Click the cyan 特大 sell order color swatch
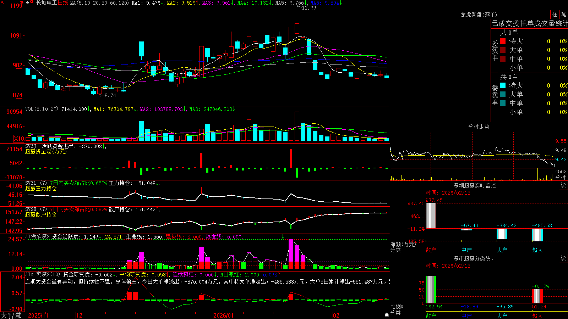The height and width of the screenshot is (319, 568). coord(503,85)
